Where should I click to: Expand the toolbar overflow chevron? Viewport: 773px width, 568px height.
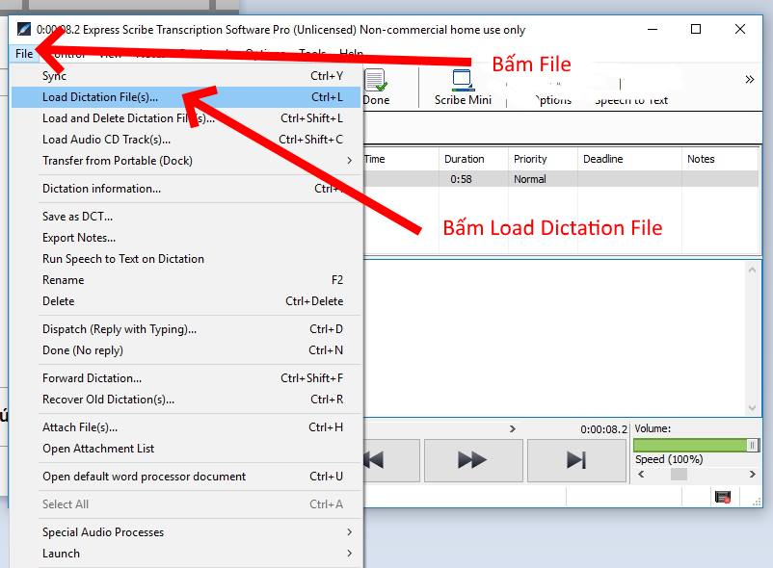tap(749, 79)
